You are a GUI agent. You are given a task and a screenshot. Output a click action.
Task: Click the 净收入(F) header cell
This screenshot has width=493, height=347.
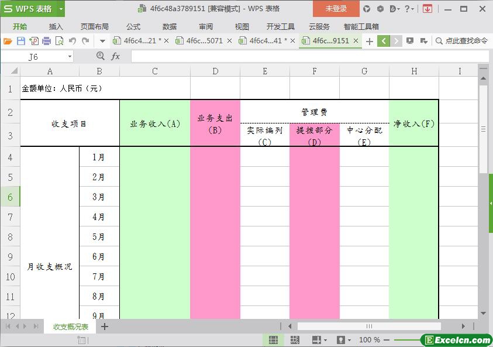pos(414,123)
